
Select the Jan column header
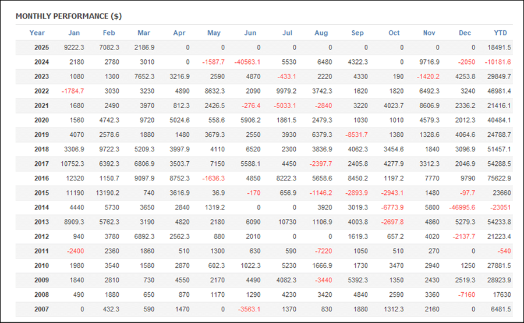pos(74,33)
